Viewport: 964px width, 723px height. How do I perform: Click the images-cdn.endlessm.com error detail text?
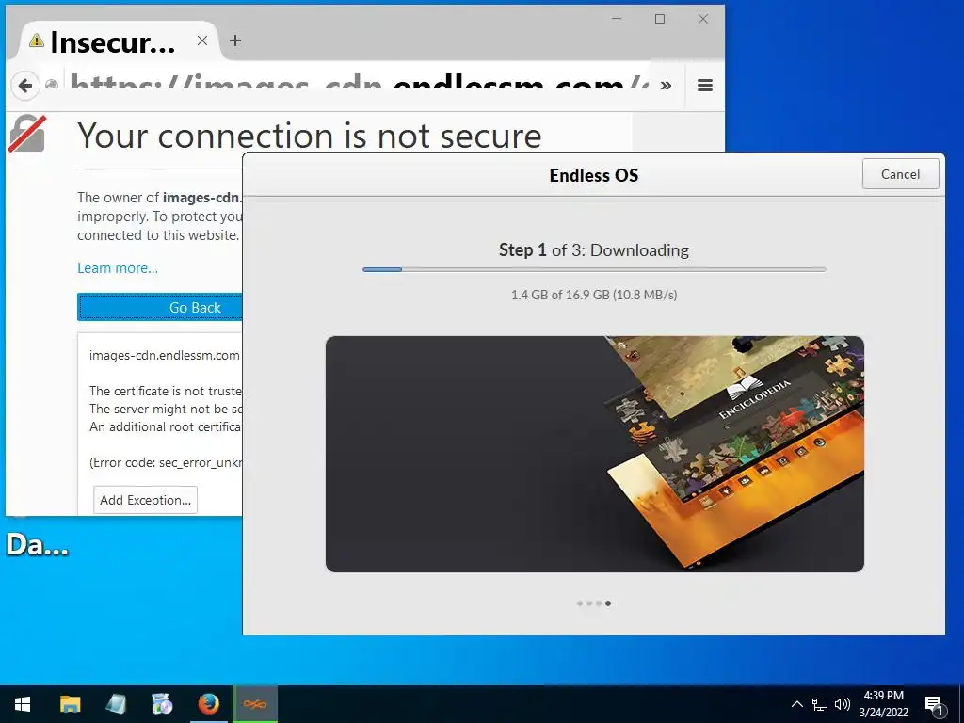click(164, 355)
